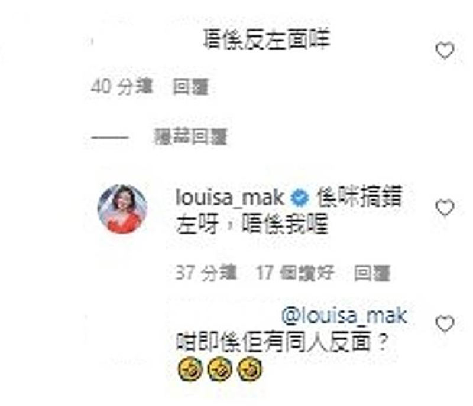The width and height of the screenshot is (473, 406).
Task: Click the middle laughing emoji
Action: (219, 368)
